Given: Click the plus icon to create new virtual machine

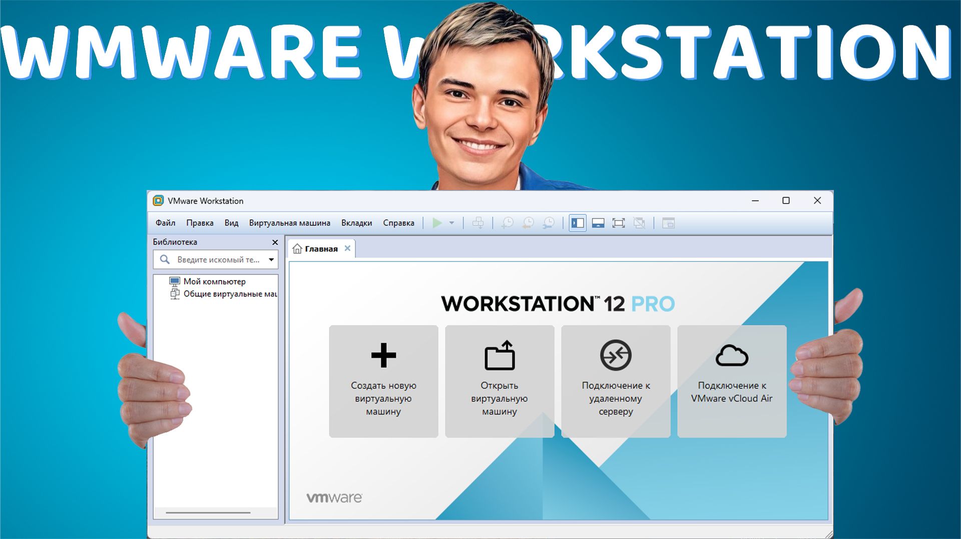Looking at the screenshot, I should pyautogui.click(x=383, y=356).
